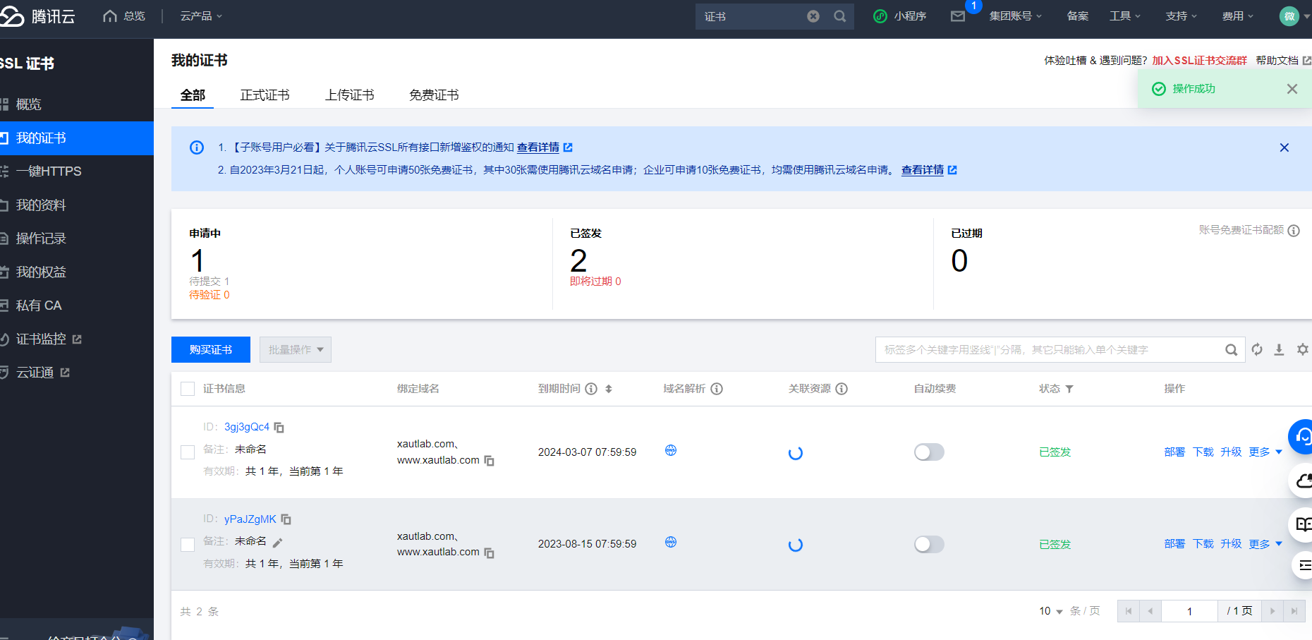Click 下载 for certificate 3gj3gQc4

[x=1203, y=452]
